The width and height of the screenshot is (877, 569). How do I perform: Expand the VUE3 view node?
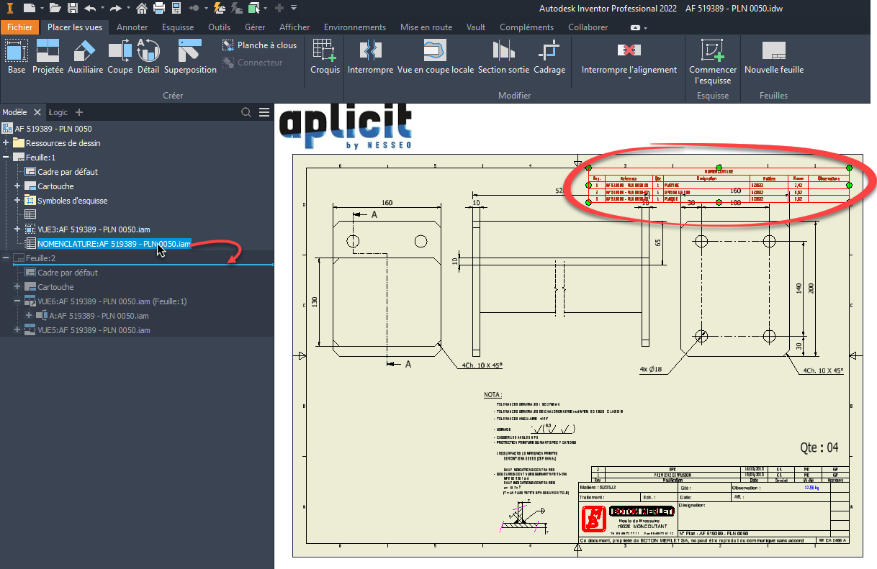click(x=17, y=229)
